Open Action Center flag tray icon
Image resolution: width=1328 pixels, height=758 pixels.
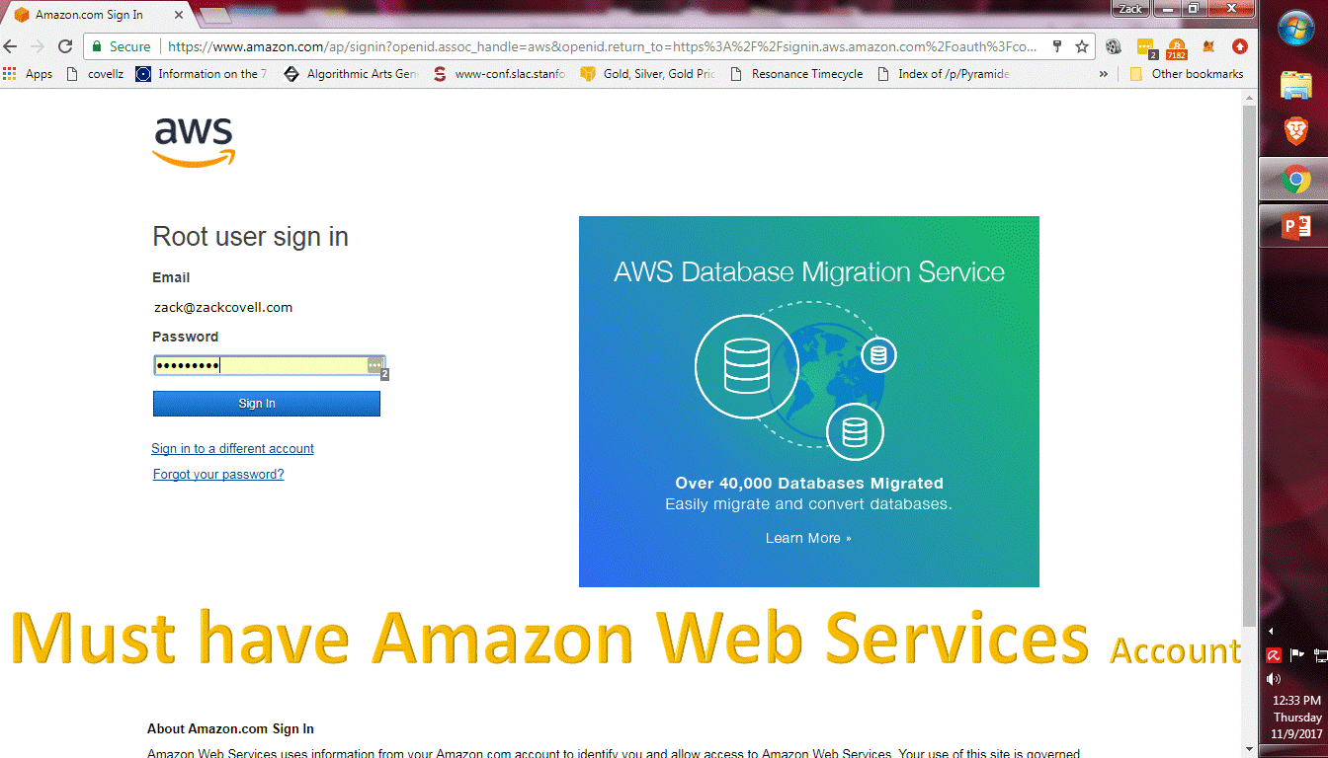click(x=1298, y=654)
